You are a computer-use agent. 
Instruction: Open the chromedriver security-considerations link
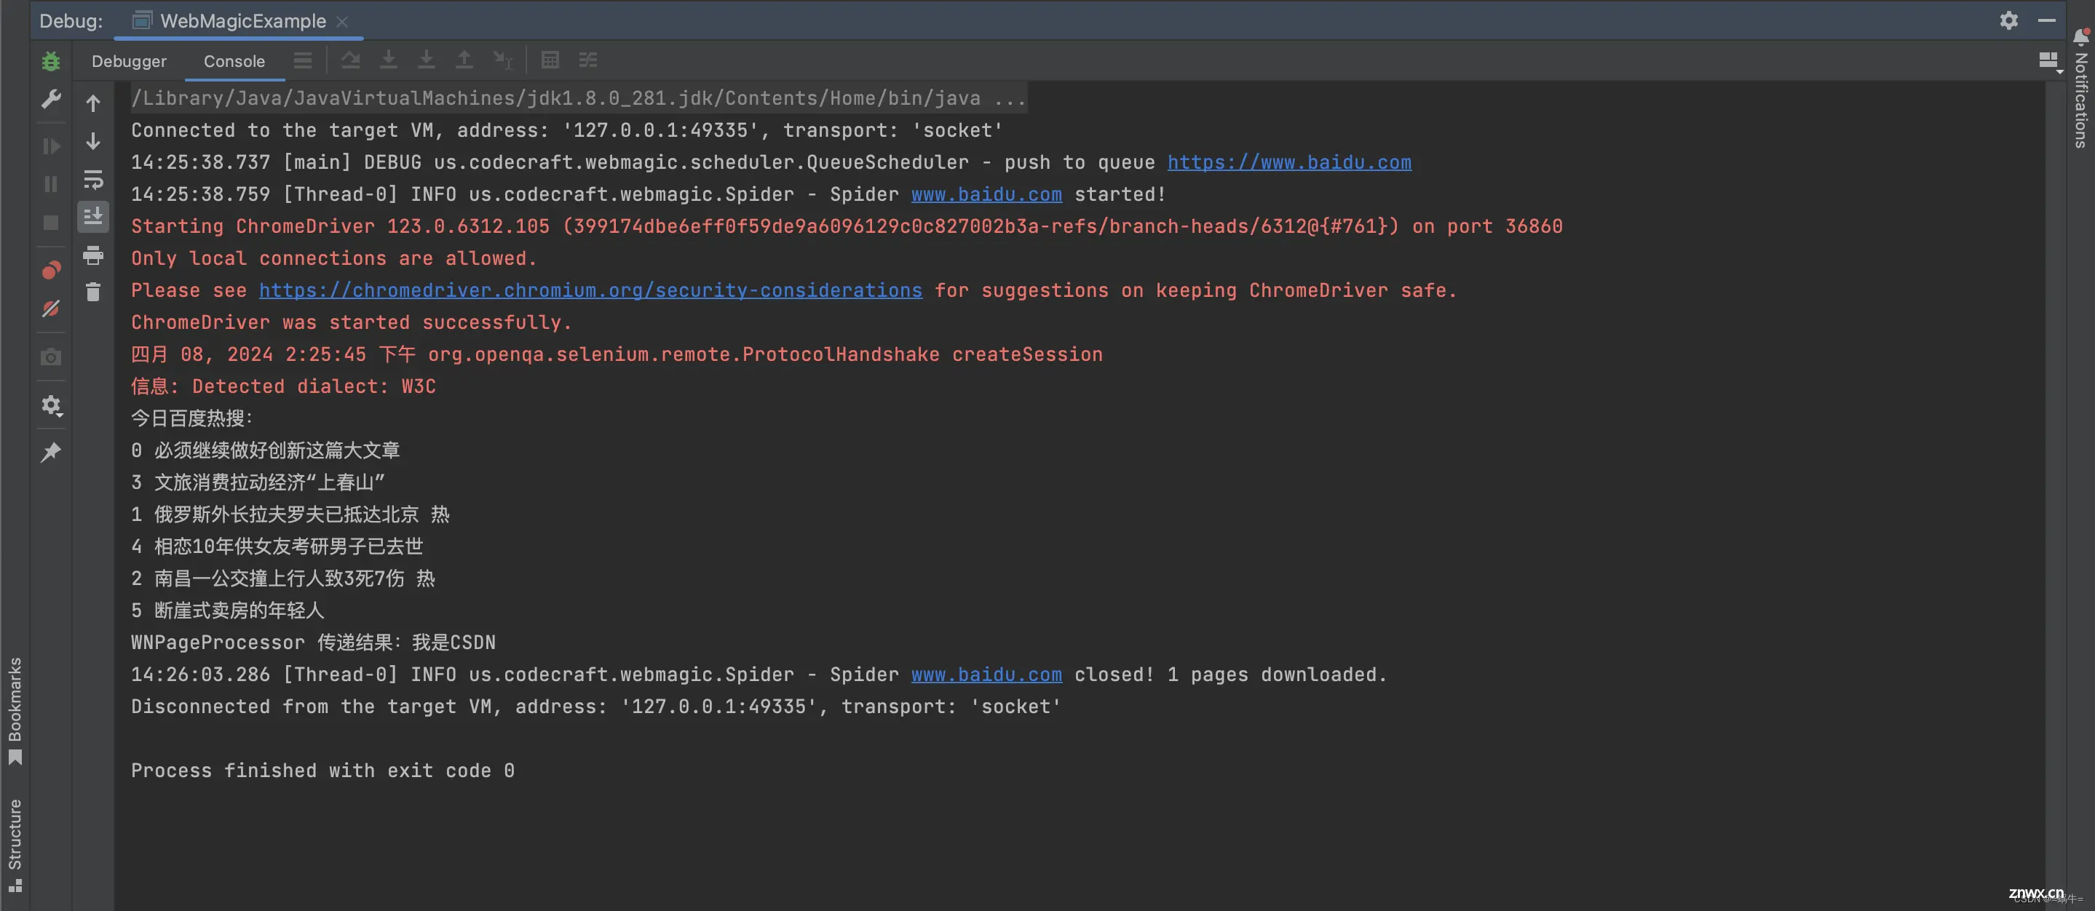(590, 290)
